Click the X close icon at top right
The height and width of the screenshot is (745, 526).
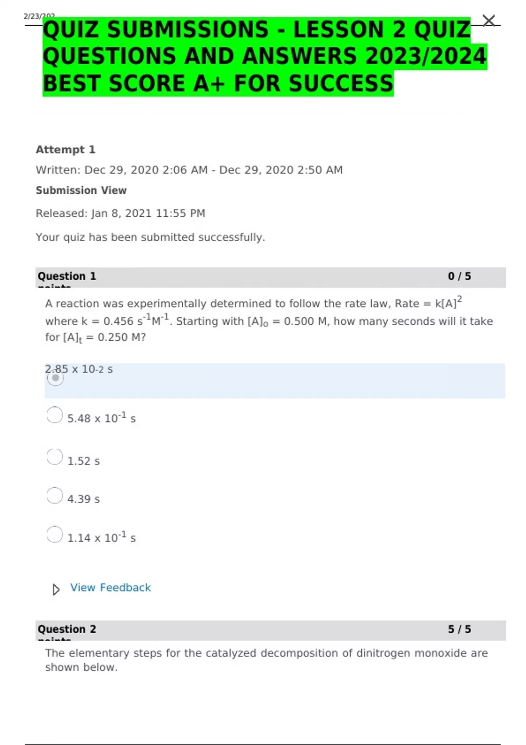488,20
